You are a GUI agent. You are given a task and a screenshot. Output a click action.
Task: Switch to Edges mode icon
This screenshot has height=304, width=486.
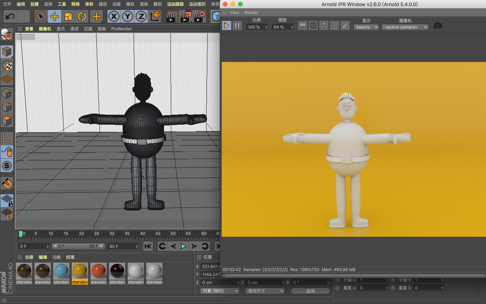point(7,107)
